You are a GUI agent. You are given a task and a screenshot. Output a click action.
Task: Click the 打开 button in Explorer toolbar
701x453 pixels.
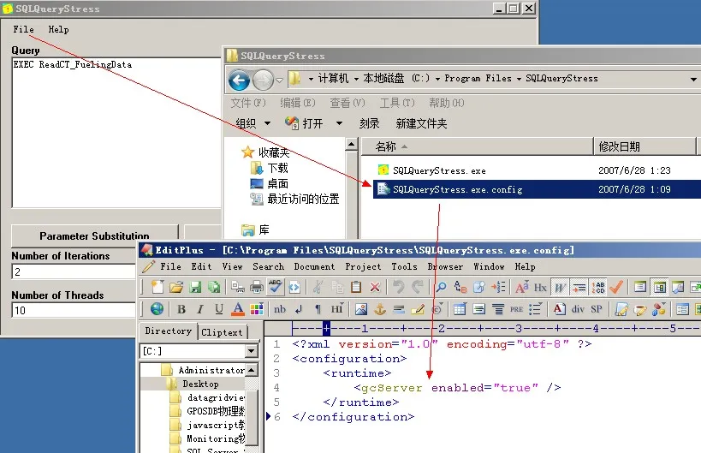point(304,123)
